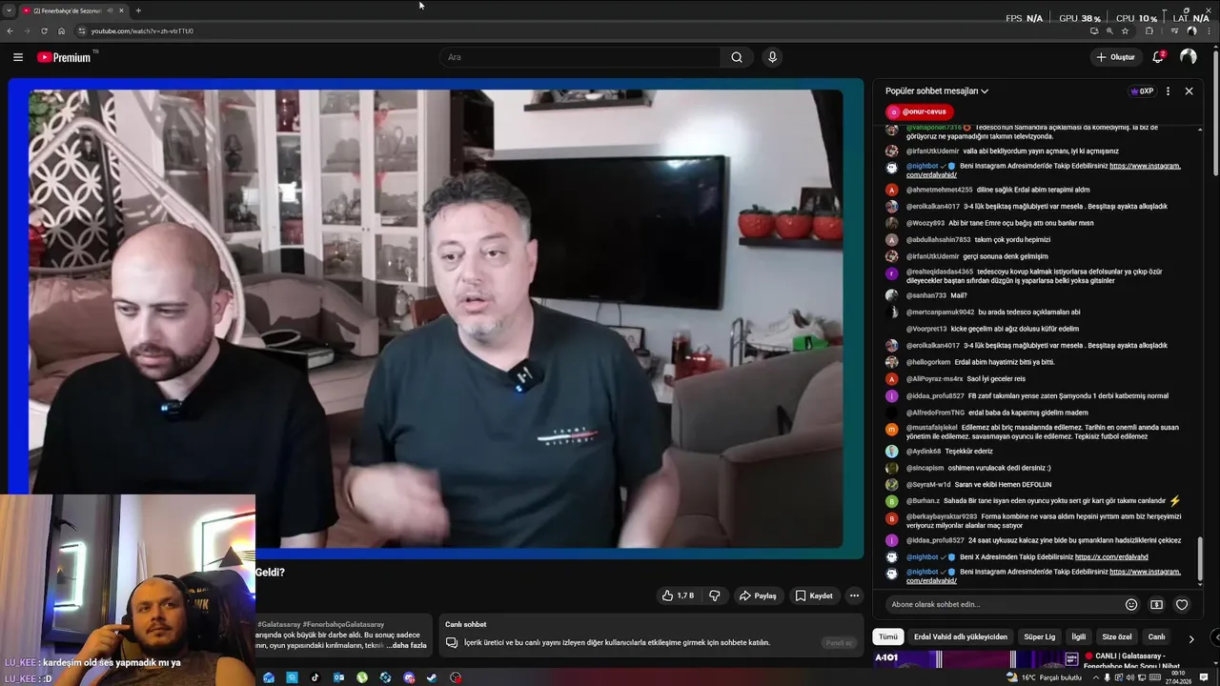Click the Super Chat money icon
The width and height of the screenshot is (1220, 686).
(1156, 604)
